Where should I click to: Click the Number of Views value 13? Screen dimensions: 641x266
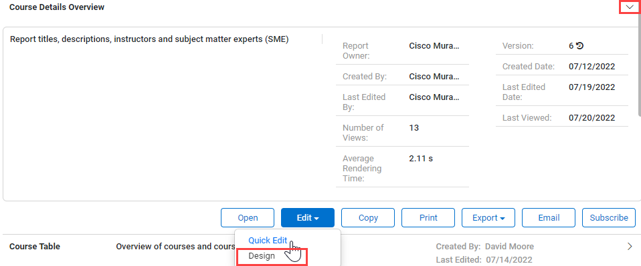[414, 128]
